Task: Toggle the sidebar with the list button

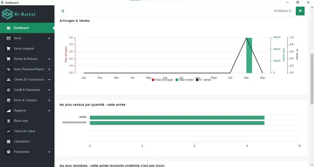Action: point(63,11)
